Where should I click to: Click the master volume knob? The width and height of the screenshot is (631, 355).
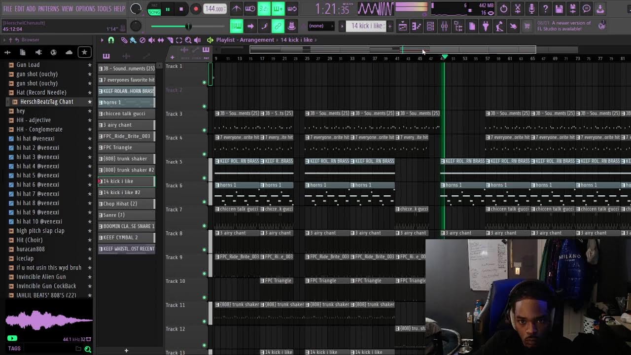point(136,9)
